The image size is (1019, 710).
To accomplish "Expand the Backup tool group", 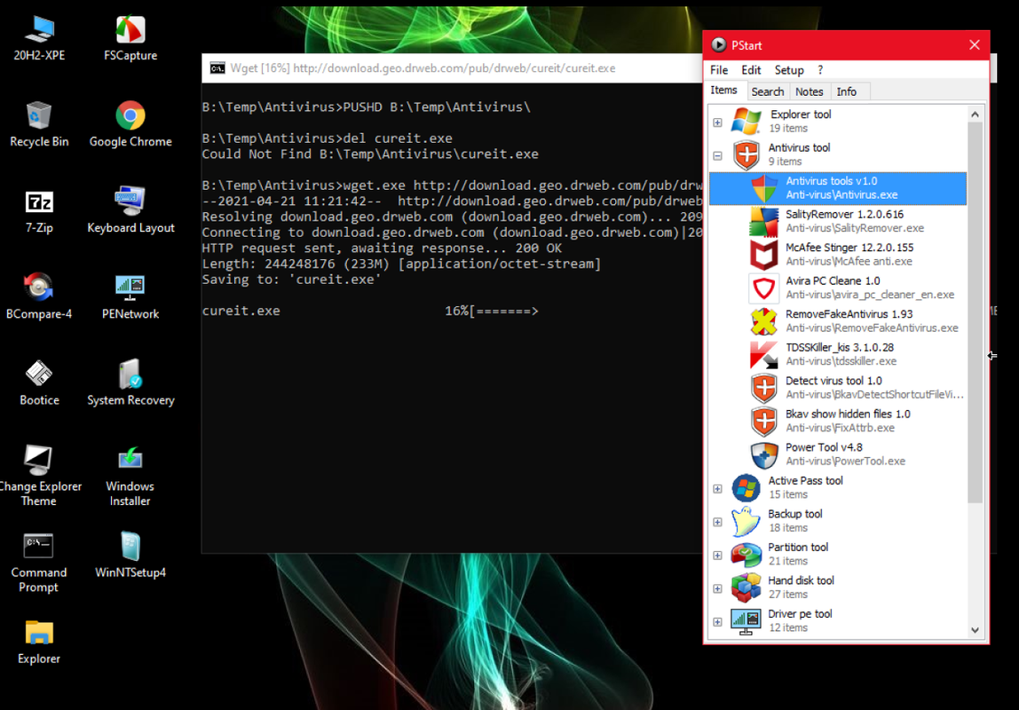I will [717, 522].
